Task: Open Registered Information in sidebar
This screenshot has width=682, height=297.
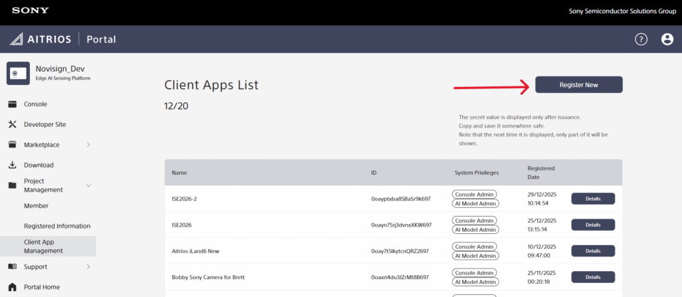Action: pyautogui.click(x=57, y=226)
